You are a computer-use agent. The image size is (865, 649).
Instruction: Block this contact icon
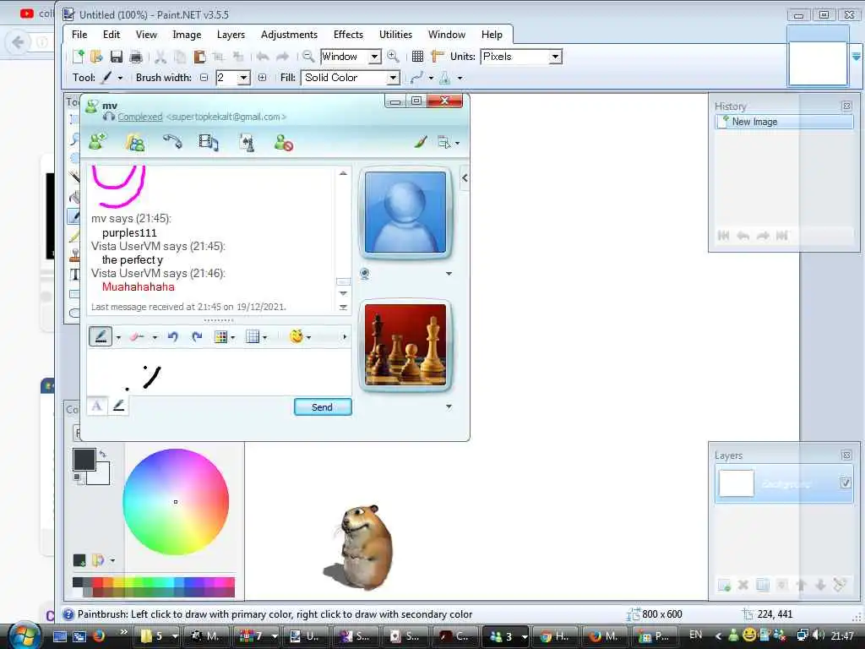tap(284, 142)
